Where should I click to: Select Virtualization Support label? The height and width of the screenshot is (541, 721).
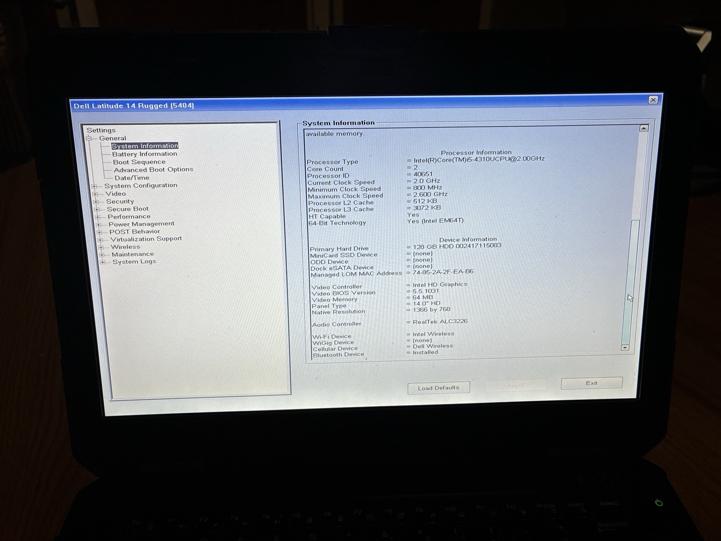pos(146,238)
